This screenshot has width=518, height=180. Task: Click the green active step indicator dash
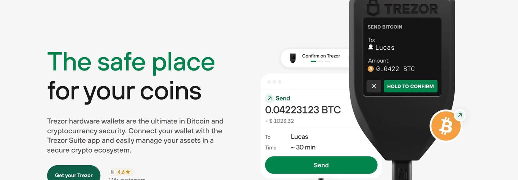click(313, 62)
